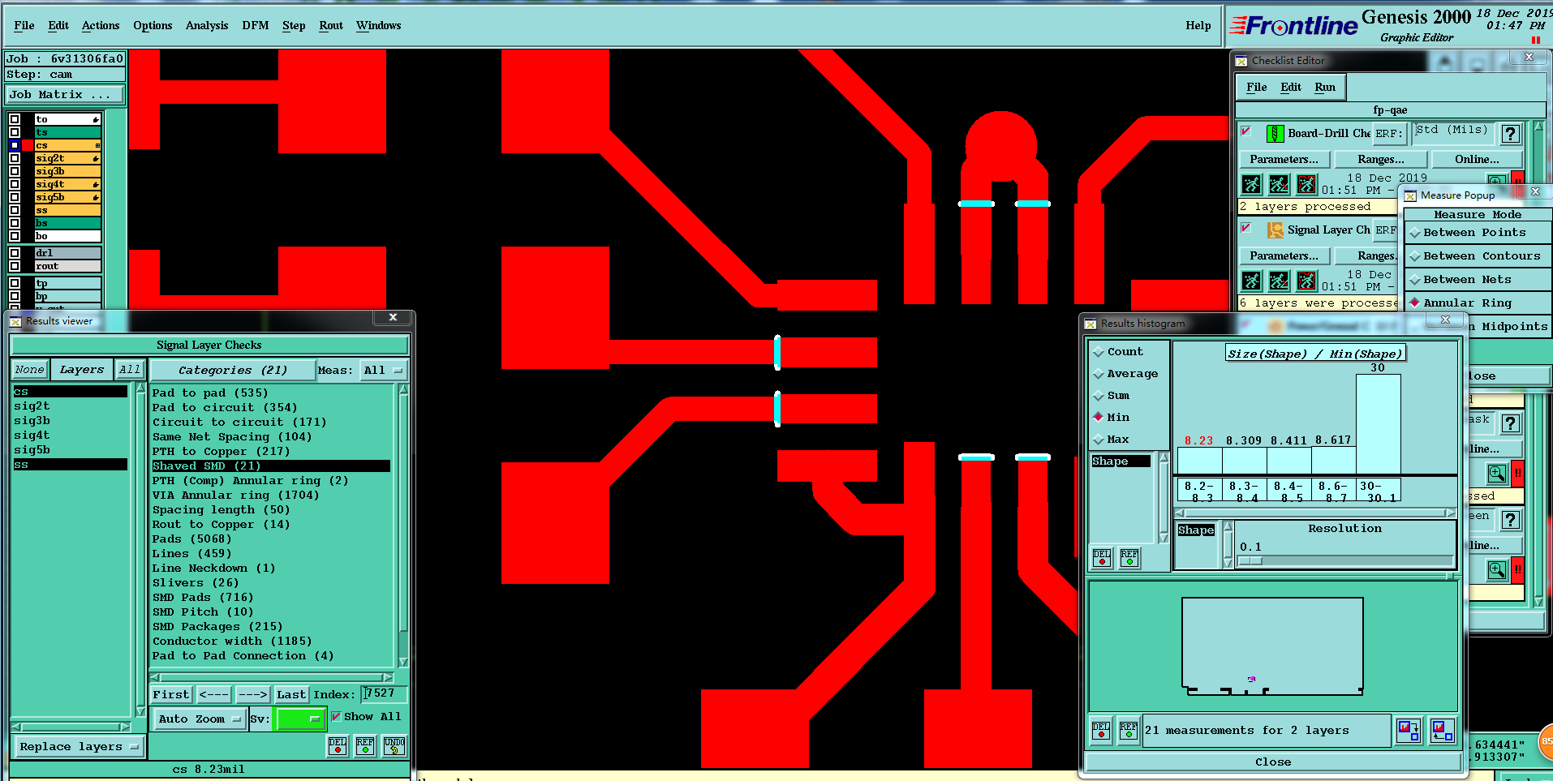1553x781 pixels.
Task: Open Job Matrix selector
Action: point(65,95)
